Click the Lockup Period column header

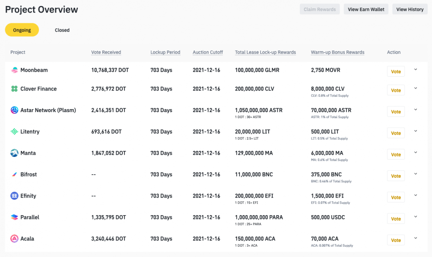[x=165, y=52]
